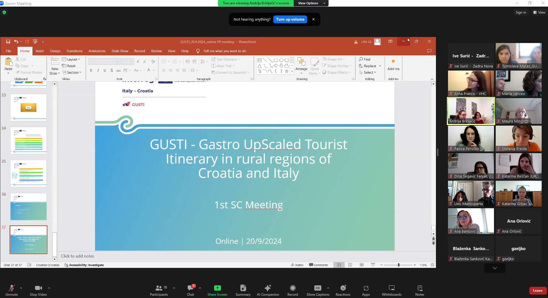Viewport: 548px width, 298px height.
Task: Show more participants chevron below gallery
Action: click(495, 268)
